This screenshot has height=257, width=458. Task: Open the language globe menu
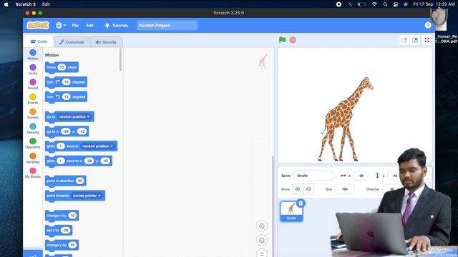coord(60,26)
